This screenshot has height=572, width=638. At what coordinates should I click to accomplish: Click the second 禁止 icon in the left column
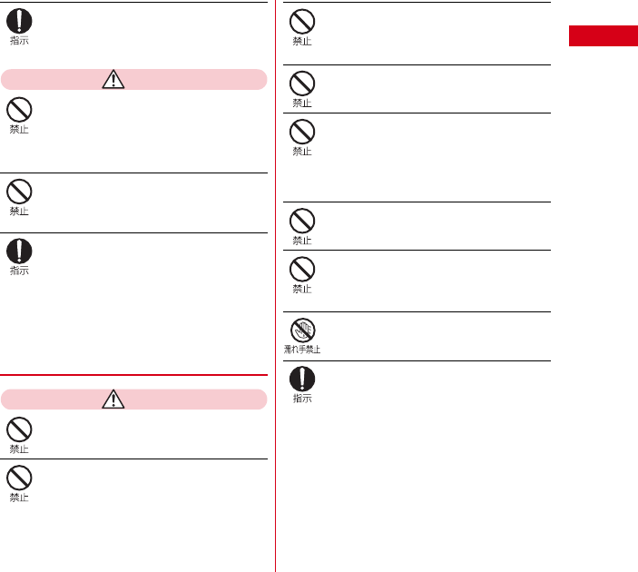click(18, 192)
